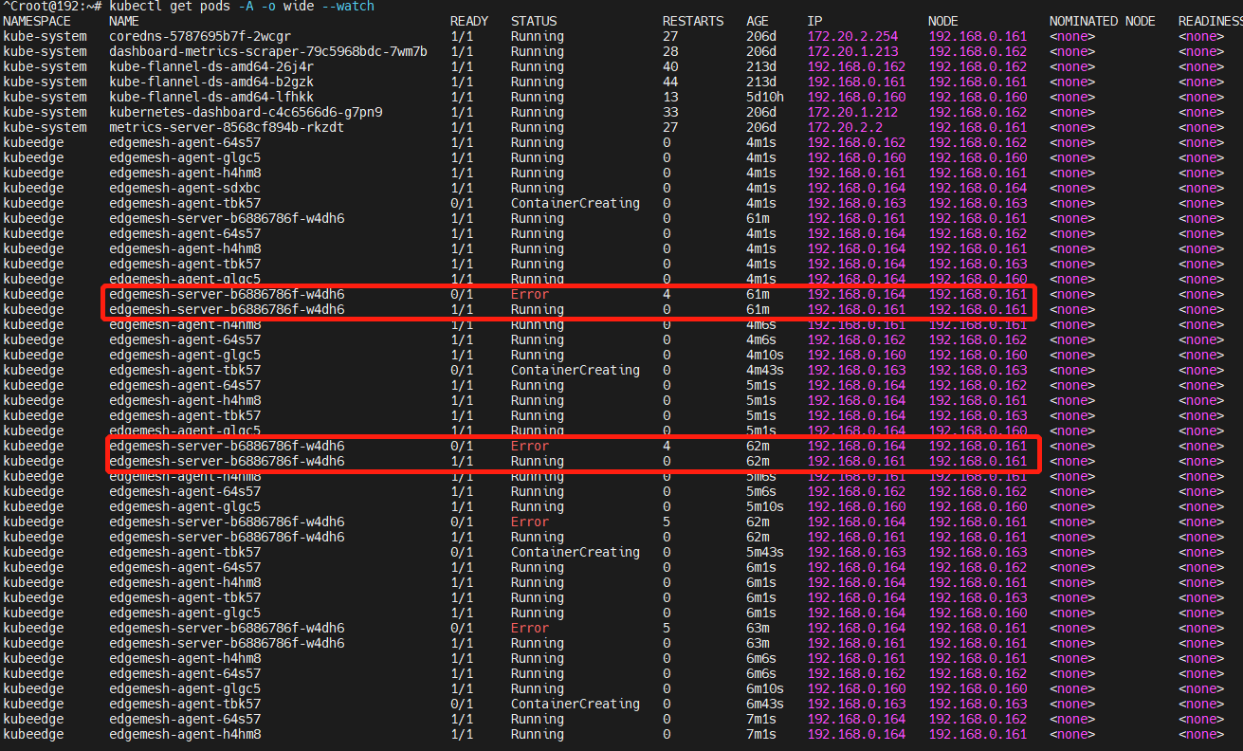Image resolution: width=1243 pixels, height=751 pixels.
Task: Click age value 5m43s
Action: coord(765,552)
